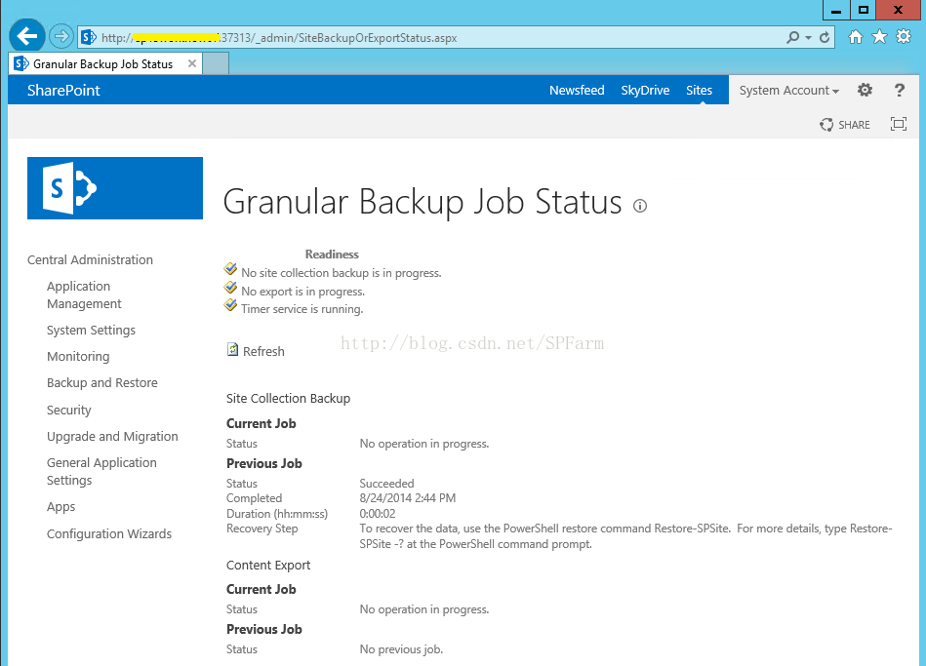Click 'Granular Backup Job Status' page title
The image size is (926, 666).
tap(423, 201)
